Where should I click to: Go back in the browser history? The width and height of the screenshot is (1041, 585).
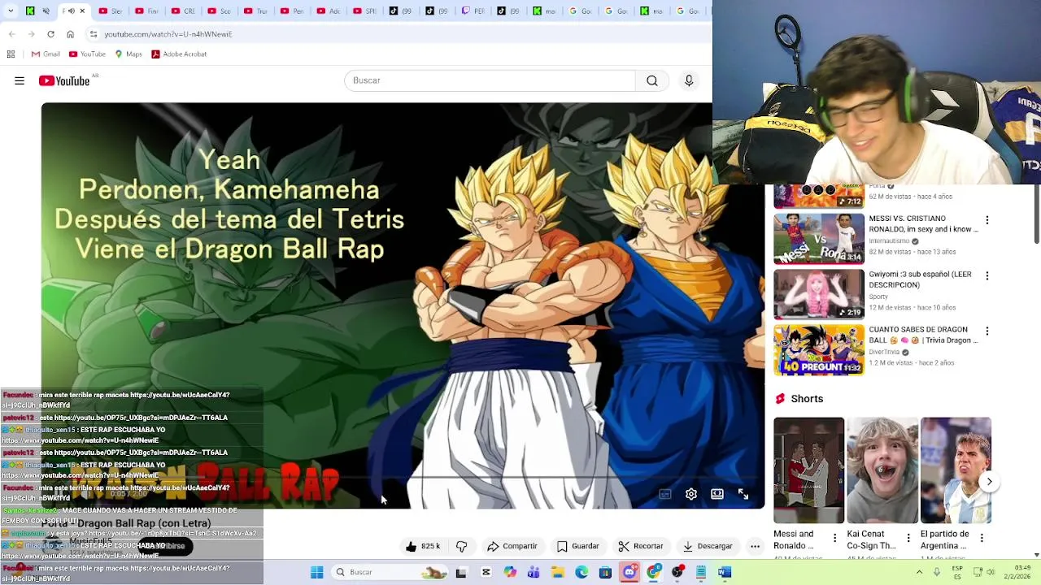coord(11,34)
